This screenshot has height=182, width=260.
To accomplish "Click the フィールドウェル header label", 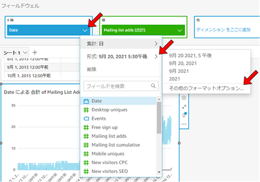I will point(21,6).
